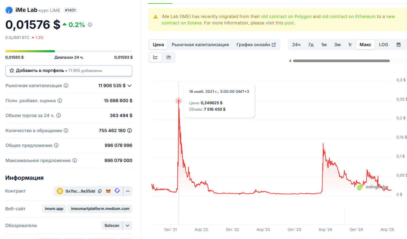Select 24ч time range
Screen dimensions: 407x239
[x=296, y=45]
